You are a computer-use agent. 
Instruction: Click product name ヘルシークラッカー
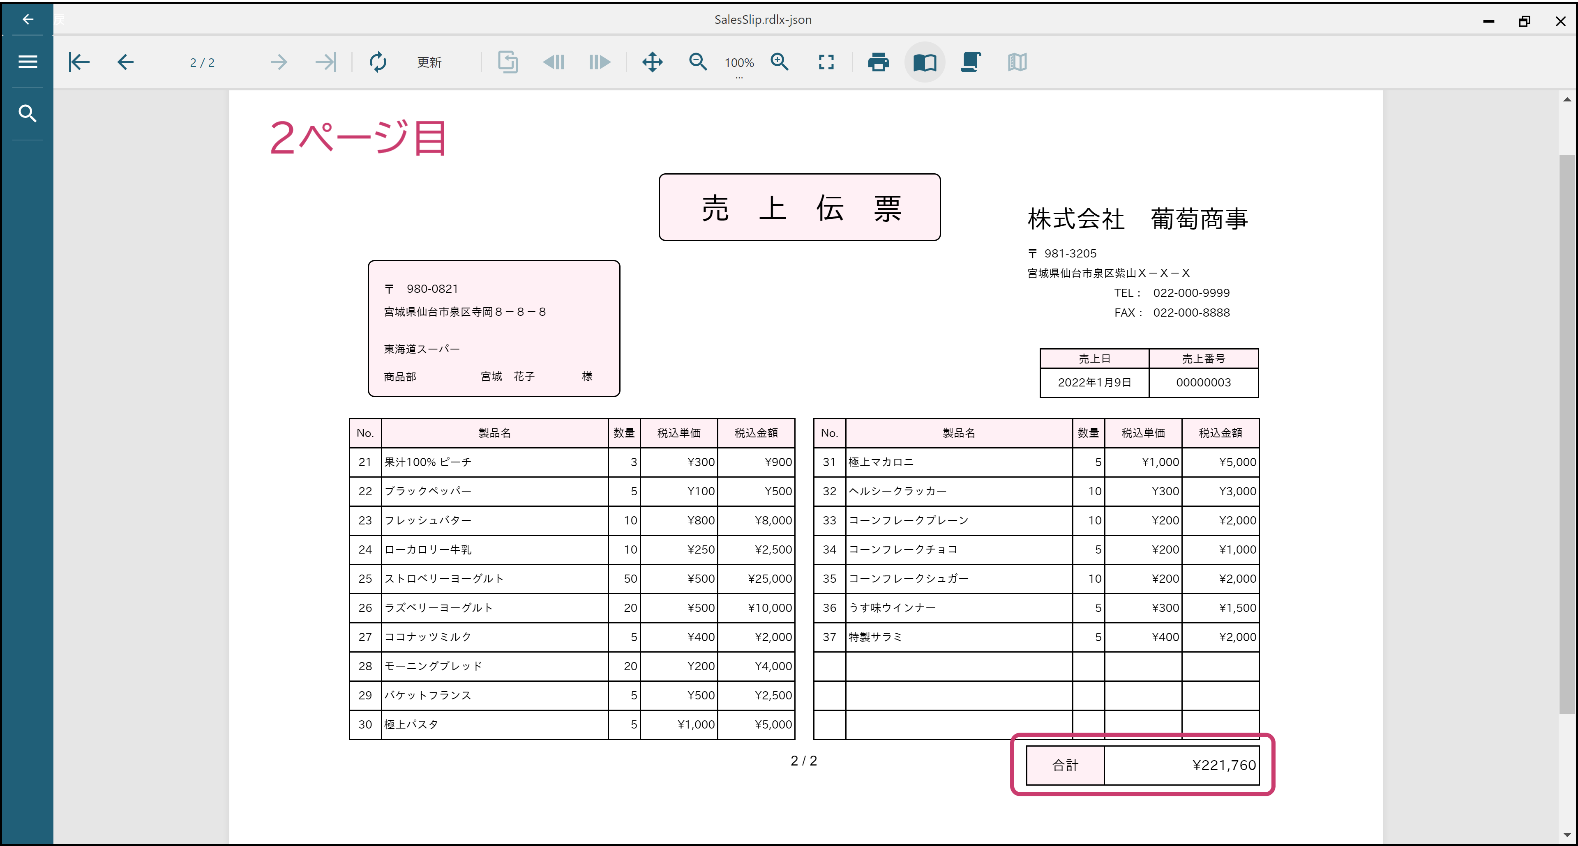[x=897, y=491]
